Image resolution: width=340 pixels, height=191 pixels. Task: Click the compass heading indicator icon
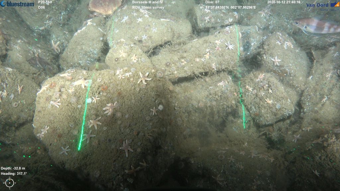10,182
